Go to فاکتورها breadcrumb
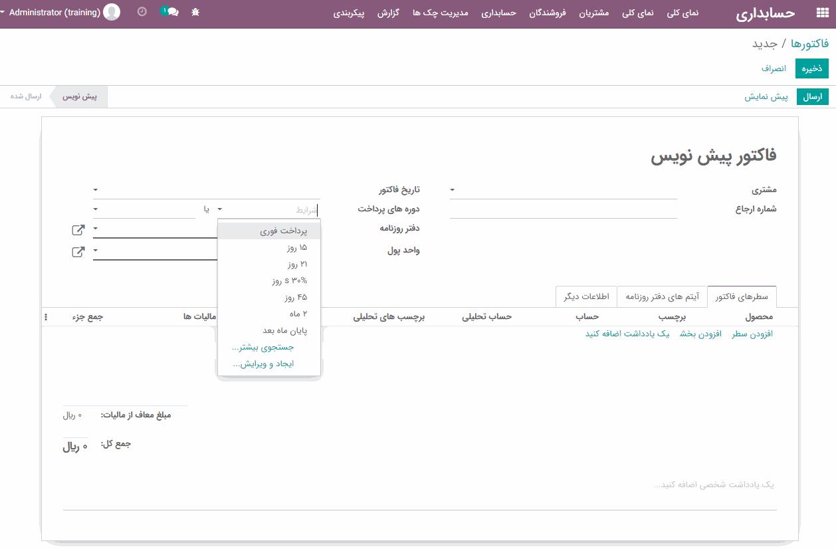This screenshot has width=836, height=549. 810,43
